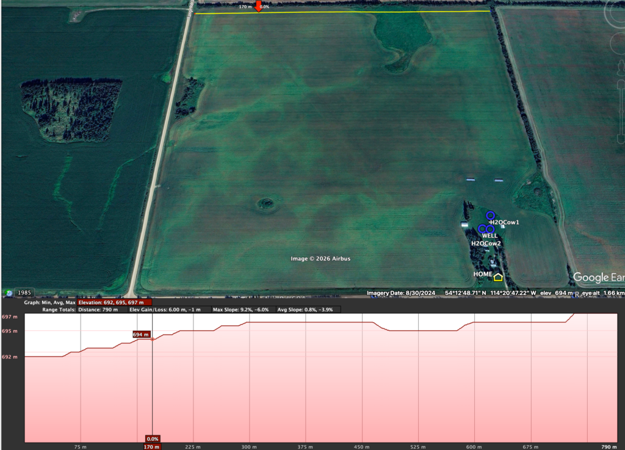Click the Imagery Date 8/30/2024 text
This screenshot has height=450, width=625.
[401, 294]
